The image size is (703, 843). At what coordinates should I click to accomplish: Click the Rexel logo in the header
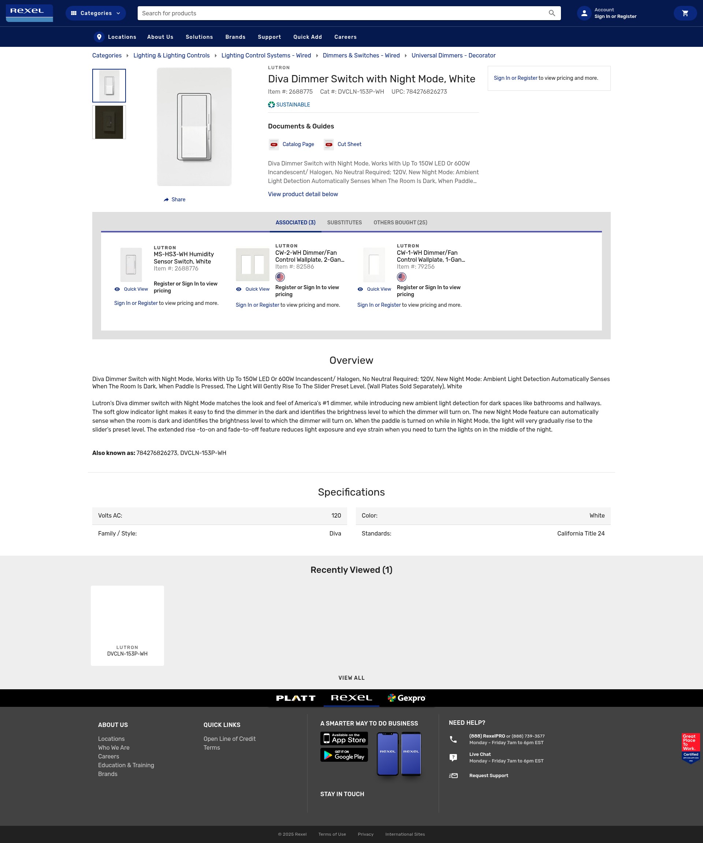point(29,13)
